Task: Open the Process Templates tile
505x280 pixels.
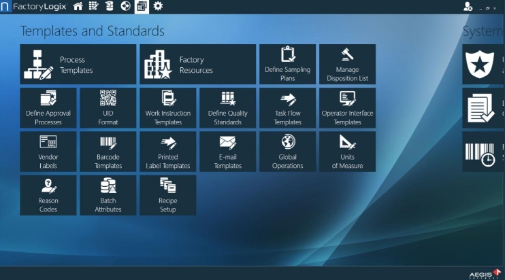Action: point(78,65)
